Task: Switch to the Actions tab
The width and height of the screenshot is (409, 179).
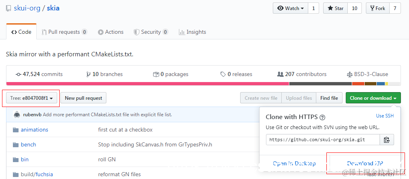Action: (x=110, y=32)
